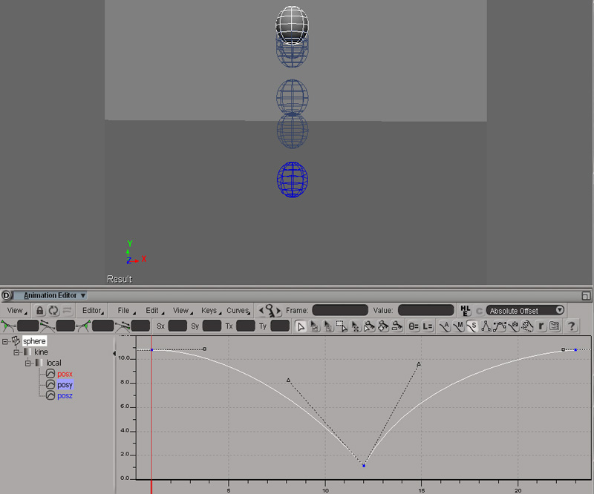
Task: Click the manual slope curve icon (M)
Action: click(458, 326)
